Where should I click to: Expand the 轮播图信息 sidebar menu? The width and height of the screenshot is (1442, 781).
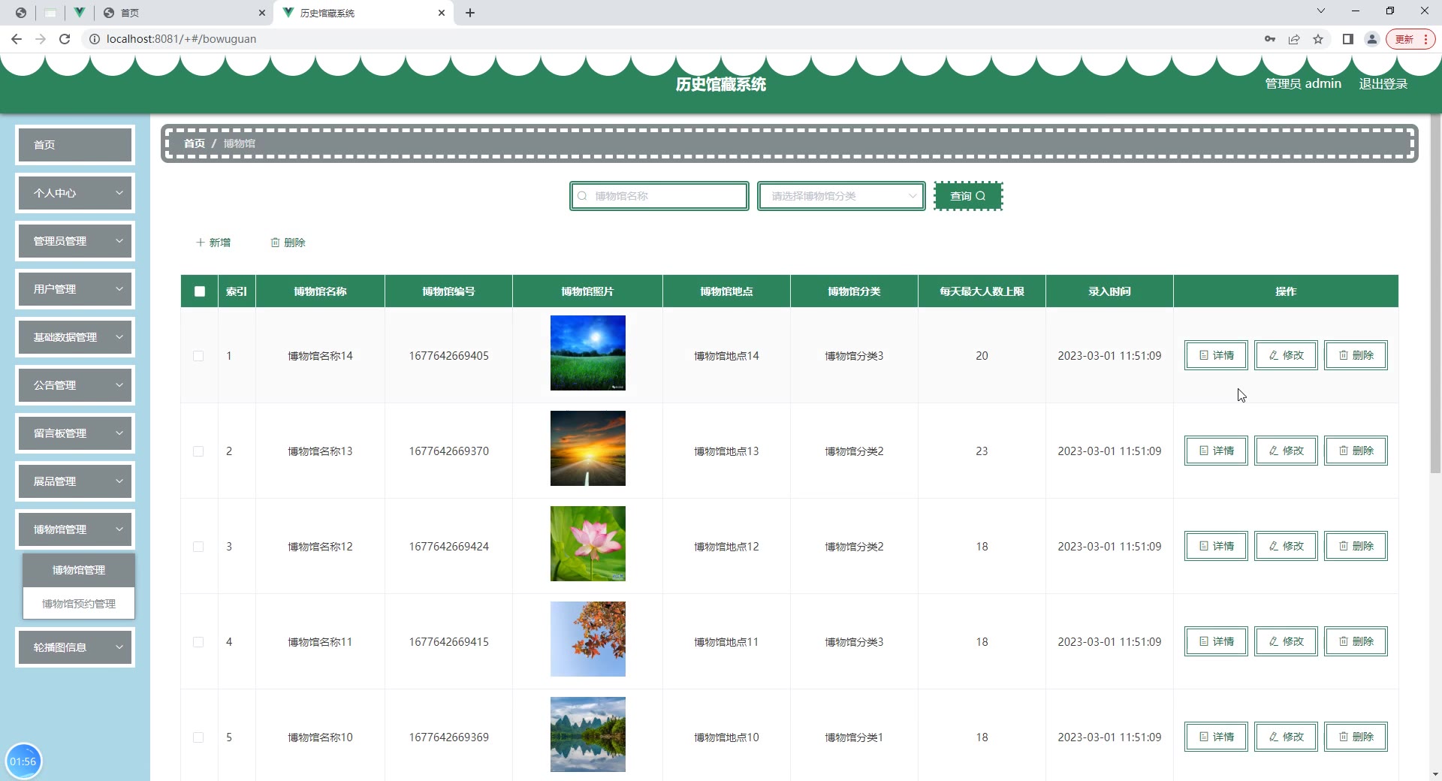tap(75, 647)
